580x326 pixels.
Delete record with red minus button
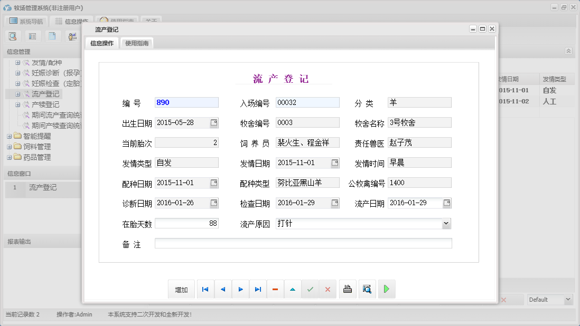click(275, 289)
